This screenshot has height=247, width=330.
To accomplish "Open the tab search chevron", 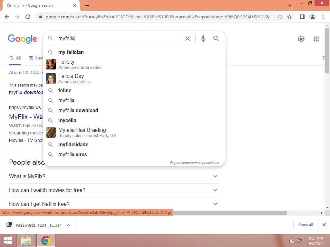I will coord(290,5).
